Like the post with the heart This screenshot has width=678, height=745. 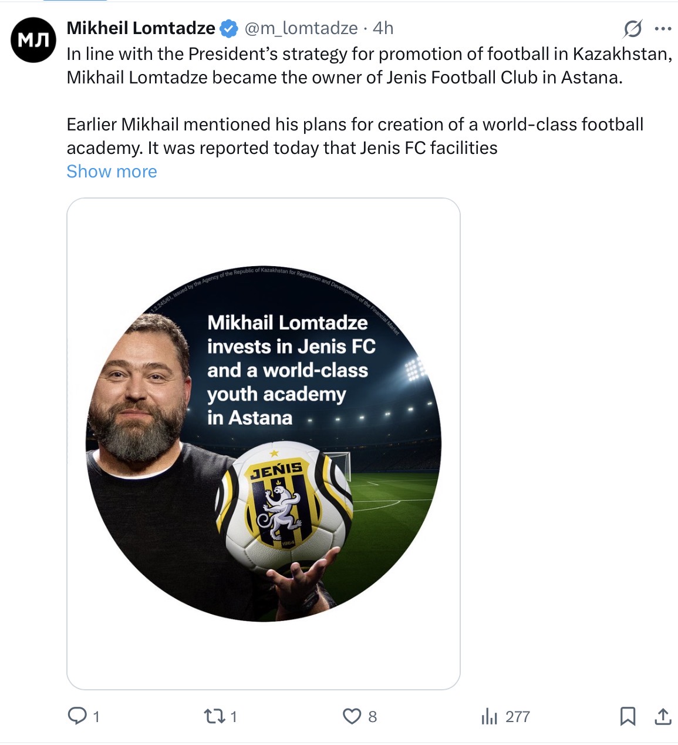(x=352, y=716)
